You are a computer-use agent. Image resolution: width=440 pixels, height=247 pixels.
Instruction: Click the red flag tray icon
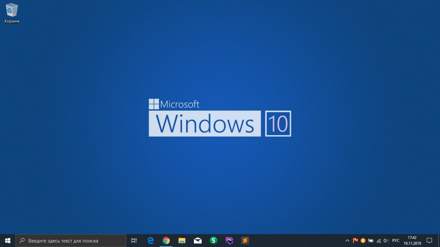(x=355, y=241)
